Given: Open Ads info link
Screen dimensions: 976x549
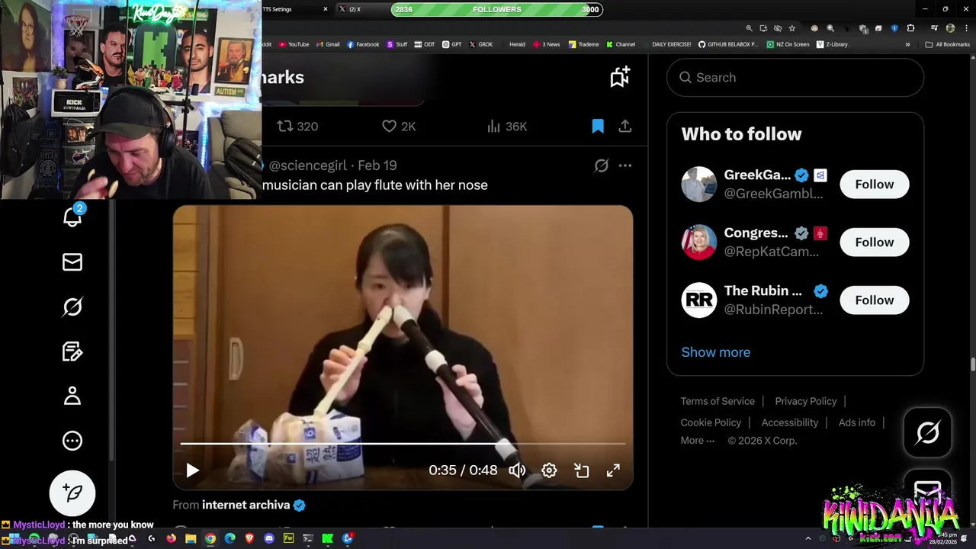Looking at the screenshot, I should [857, 422].
